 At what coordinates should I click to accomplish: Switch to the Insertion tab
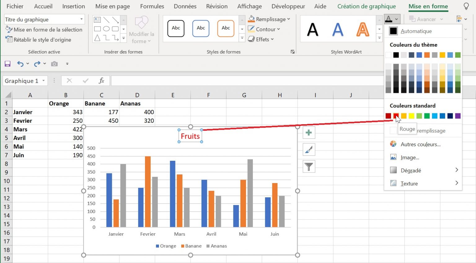(x=73, y=6)
